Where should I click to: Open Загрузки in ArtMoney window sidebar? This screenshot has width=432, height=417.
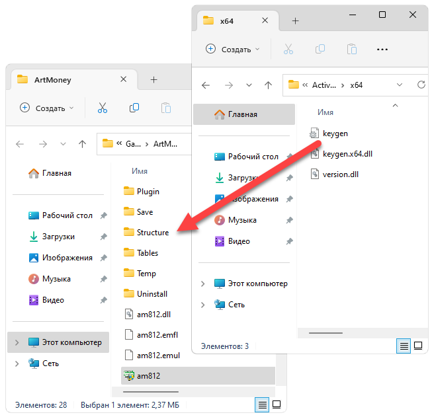(x=52, y=237)
